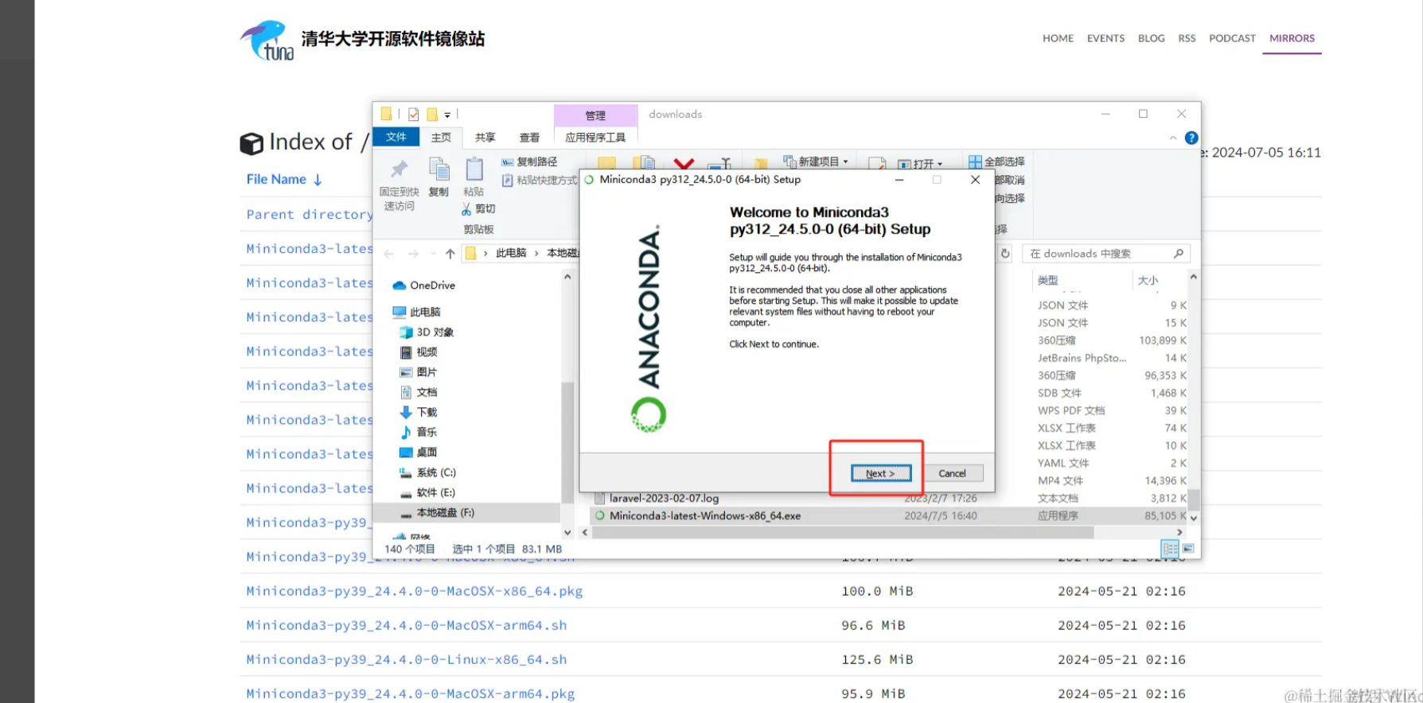
Task: Click the 3D 对象 cube icon
Action: pos(406,332)
